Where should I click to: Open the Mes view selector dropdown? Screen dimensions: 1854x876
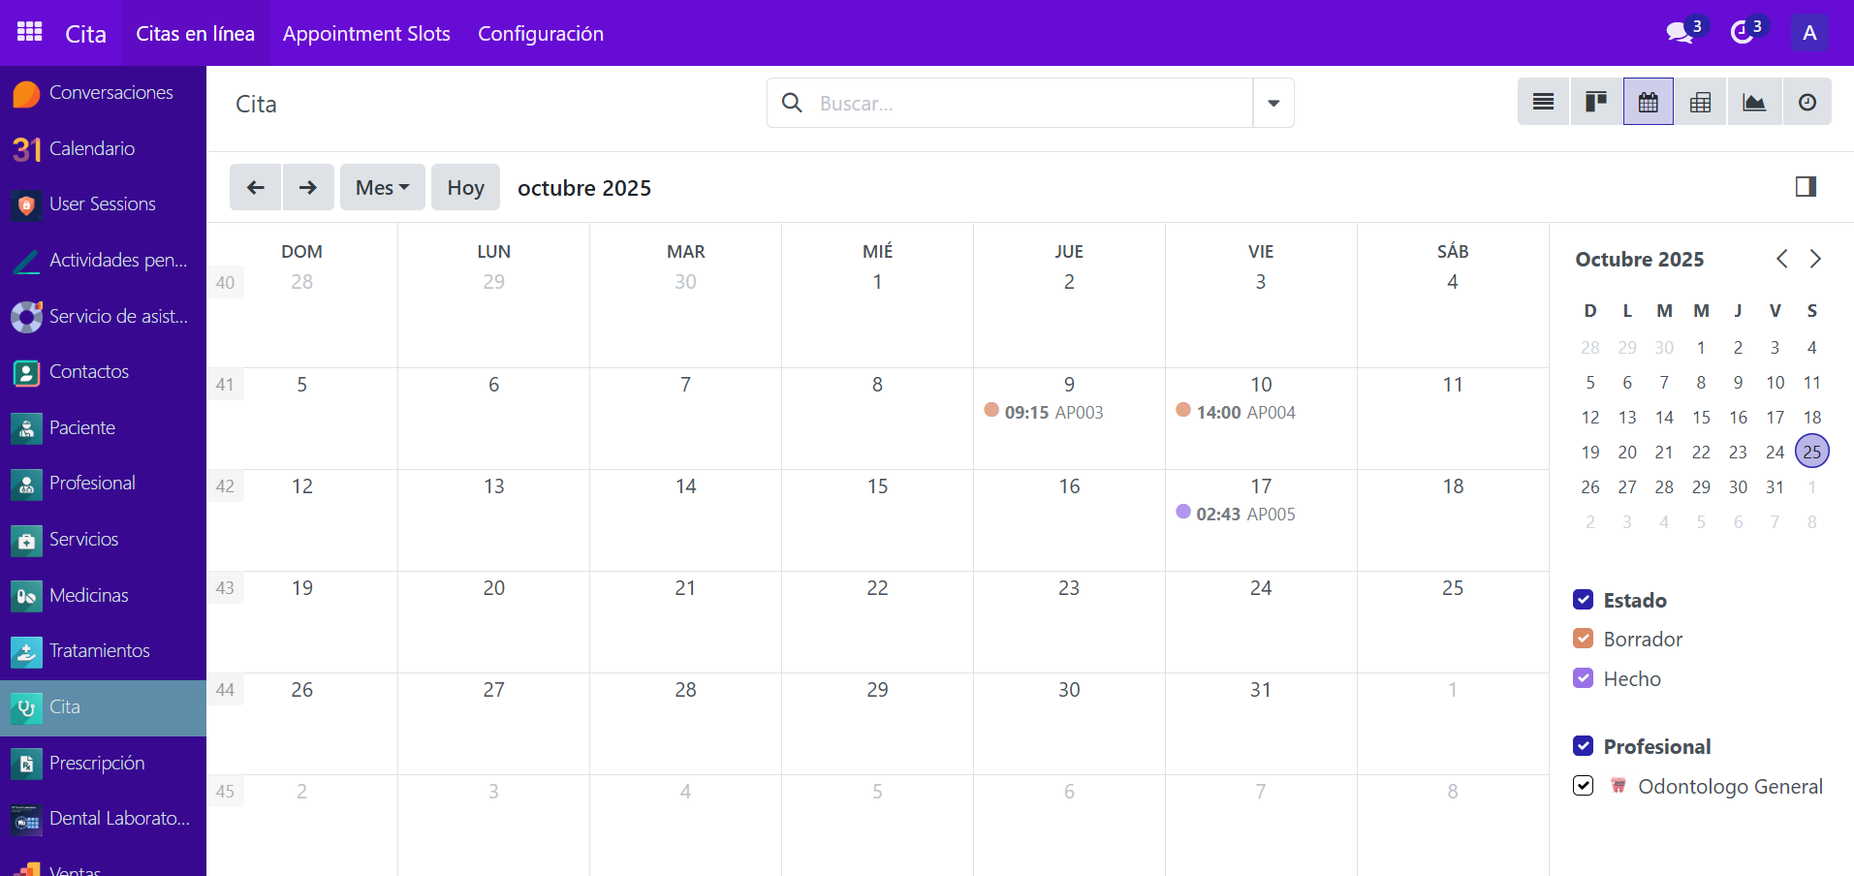[x=381, y=187]
